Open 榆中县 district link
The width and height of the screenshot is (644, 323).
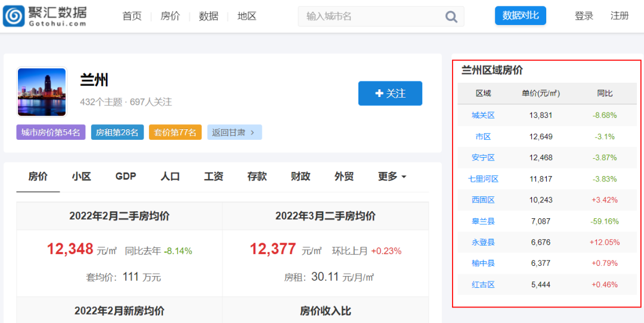tap(484, 263)
